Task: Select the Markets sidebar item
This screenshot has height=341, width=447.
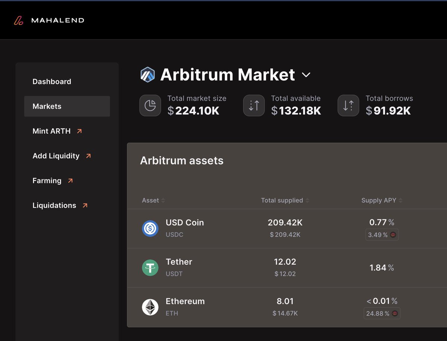Action: [x=67, y=106]
